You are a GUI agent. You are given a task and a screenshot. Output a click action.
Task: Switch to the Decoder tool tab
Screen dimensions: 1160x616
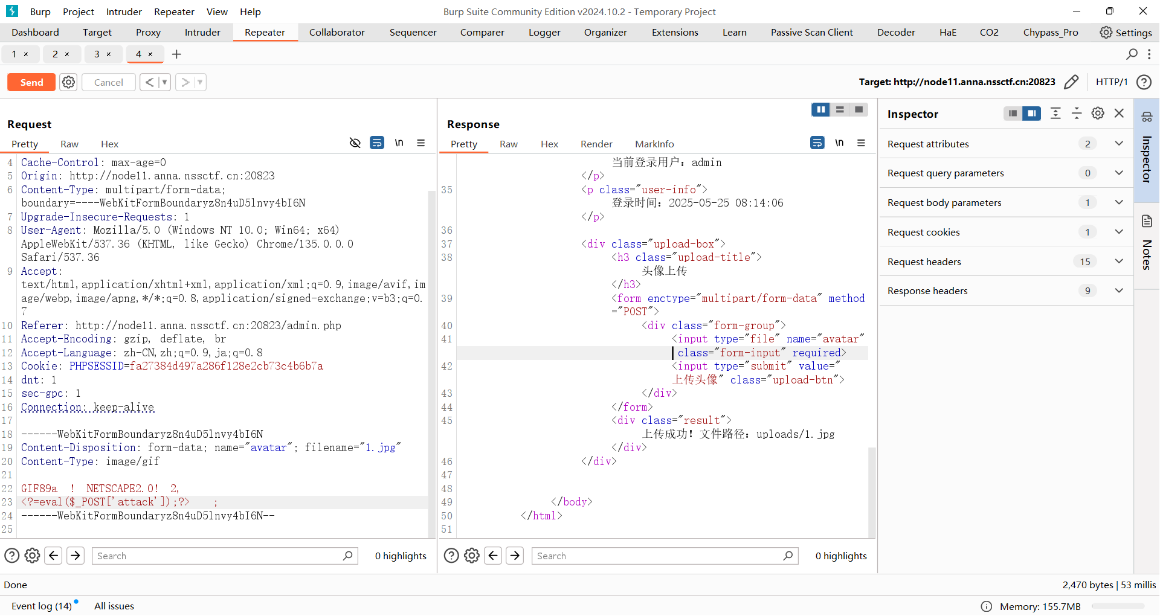pos(896,33)
